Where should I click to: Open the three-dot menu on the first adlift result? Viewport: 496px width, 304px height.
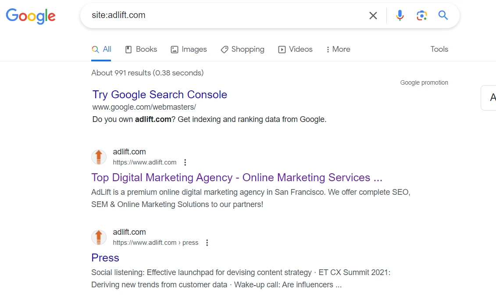coord(185,162)
